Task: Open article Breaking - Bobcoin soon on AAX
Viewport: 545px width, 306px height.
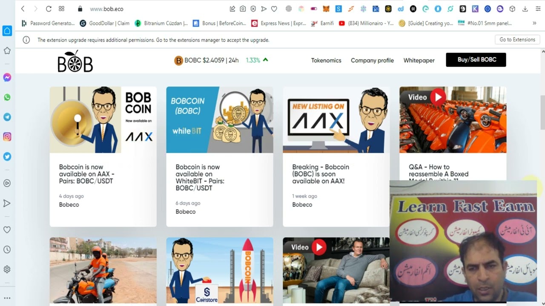Action: pyautogui.click(x=321, y=174)
